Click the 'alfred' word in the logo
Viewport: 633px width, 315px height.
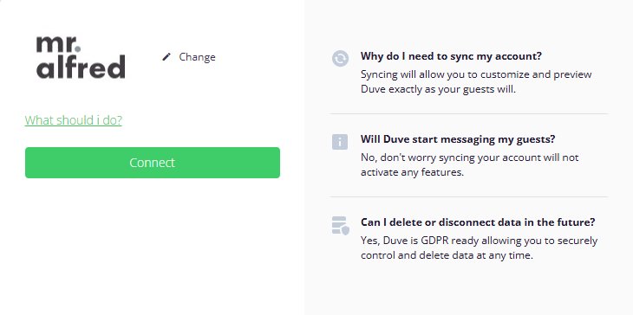click(x=81, y=67)
